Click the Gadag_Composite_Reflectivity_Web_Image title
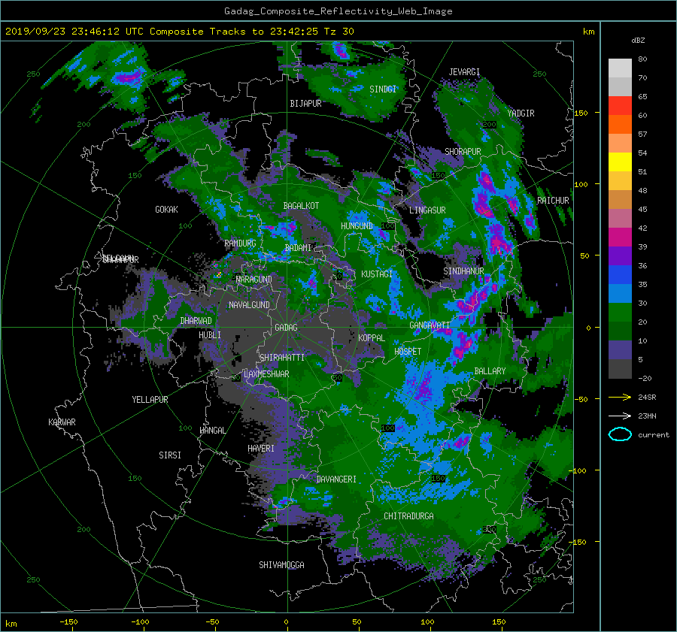This screenshot has width=677, height=632. tap(338, 11)
